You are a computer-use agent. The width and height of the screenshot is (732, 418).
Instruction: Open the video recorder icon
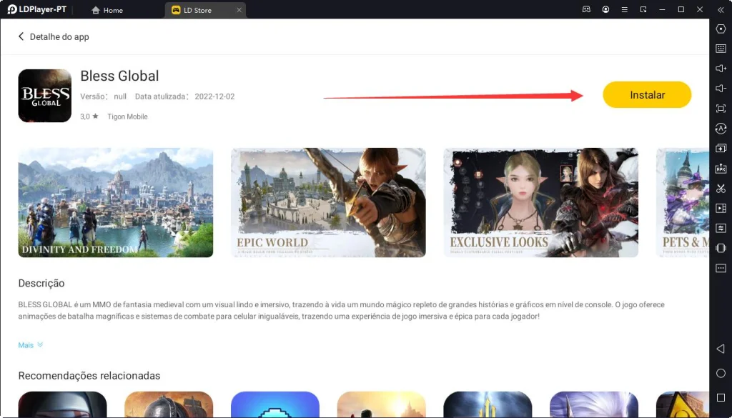pyautogui.click(x=721, y=208)
